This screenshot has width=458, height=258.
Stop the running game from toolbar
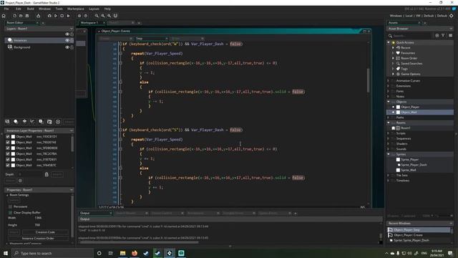pyautogui.click(x=62, y=16)
